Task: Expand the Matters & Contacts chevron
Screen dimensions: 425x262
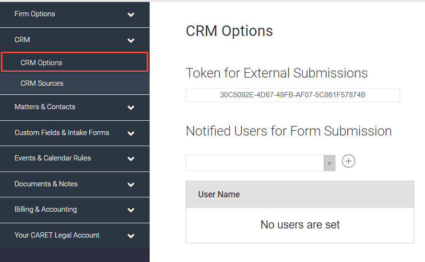Action: point(131,107)
